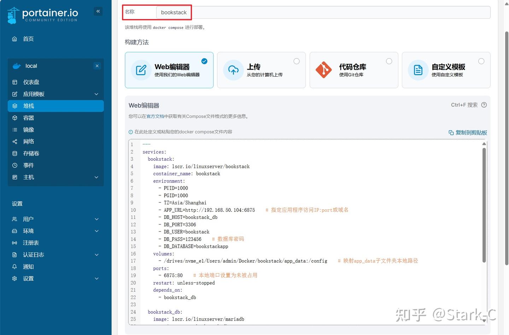Expand the 用户 (Users) menu

pyautogui.click(x=28, y=219)
